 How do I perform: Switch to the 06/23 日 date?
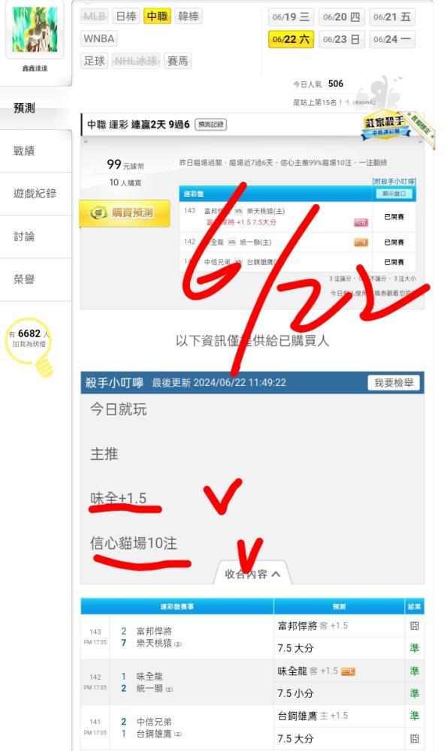[x=341, y=39]
